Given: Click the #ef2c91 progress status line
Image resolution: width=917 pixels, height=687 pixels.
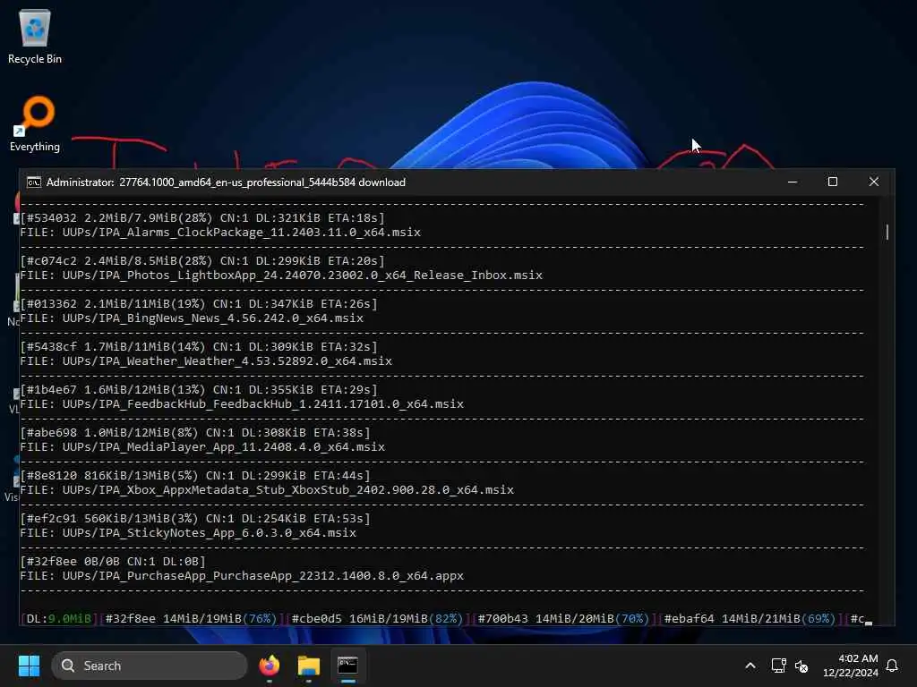Looking at the screenshot, I should 195,519.
